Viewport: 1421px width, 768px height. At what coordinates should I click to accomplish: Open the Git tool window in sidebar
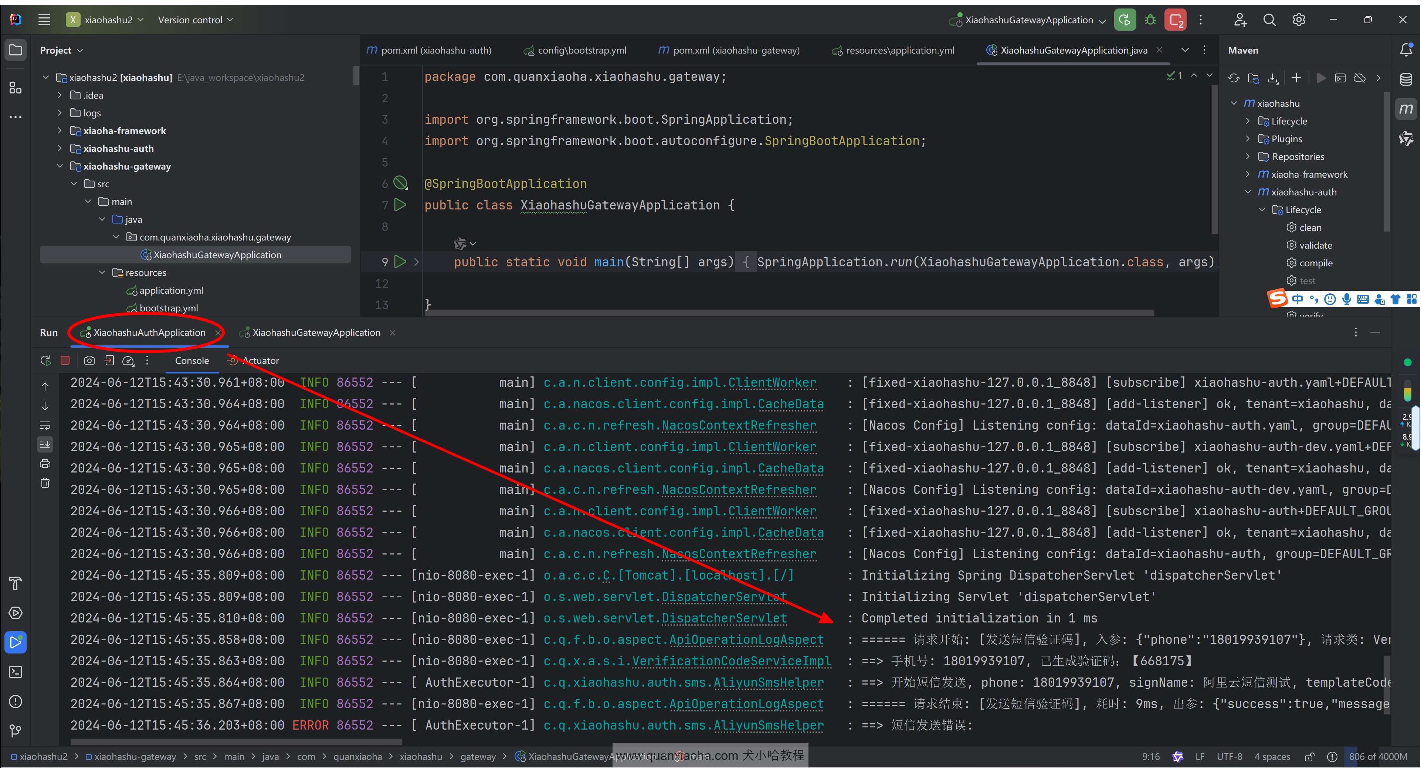[16, 731]
